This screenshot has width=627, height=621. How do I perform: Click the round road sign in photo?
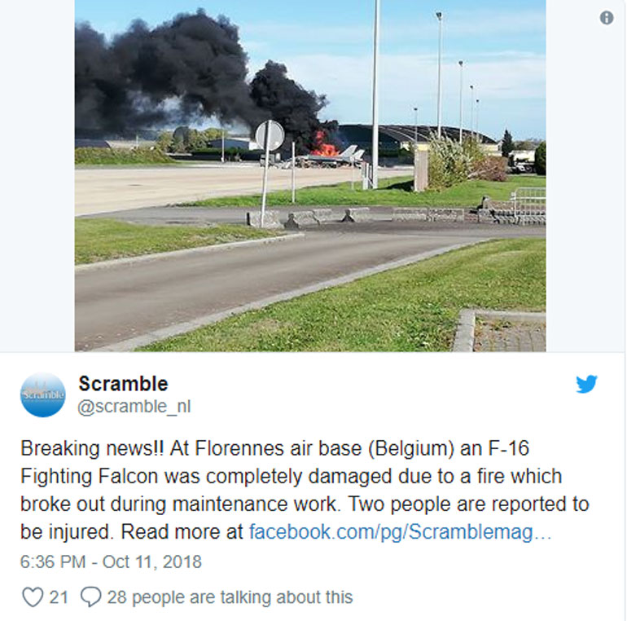pyautogui.click(x=270, y=135)
